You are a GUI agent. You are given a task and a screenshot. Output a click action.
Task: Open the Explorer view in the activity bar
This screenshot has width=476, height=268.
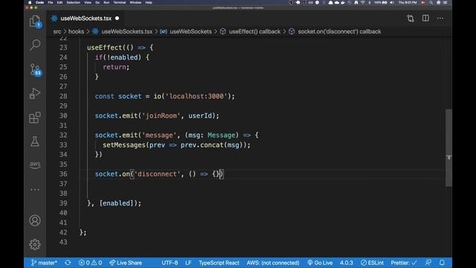[35, 22]
